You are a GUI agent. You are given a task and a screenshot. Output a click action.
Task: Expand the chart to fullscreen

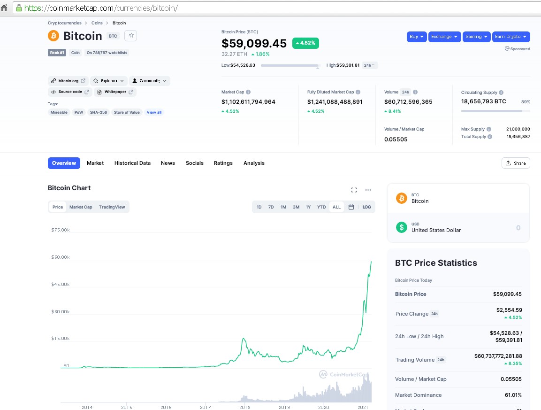click(x=354, y=190)
